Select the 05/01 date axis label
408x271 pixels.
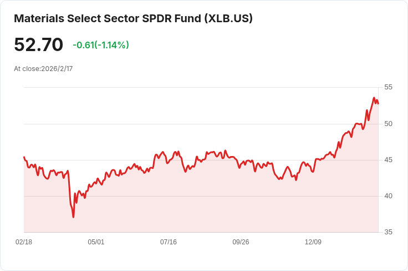coord(96,242)
